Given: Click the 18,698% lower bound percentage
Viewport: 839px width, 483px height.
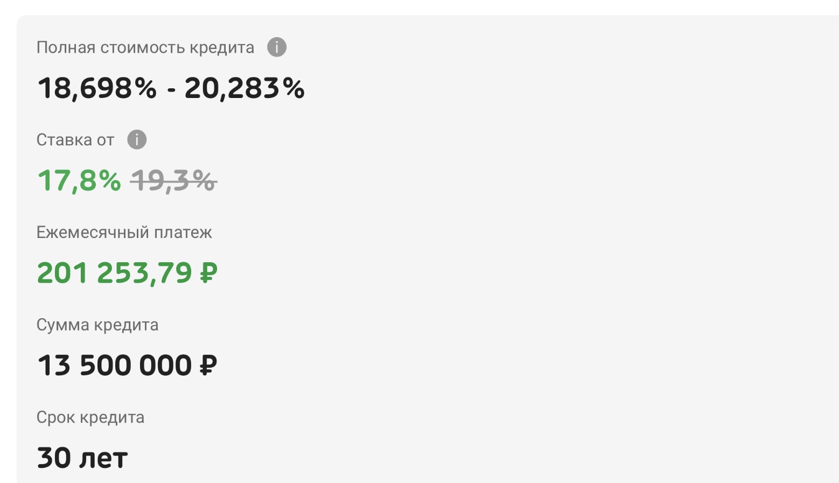Looking at the screenshot, I should pos(97,88).
